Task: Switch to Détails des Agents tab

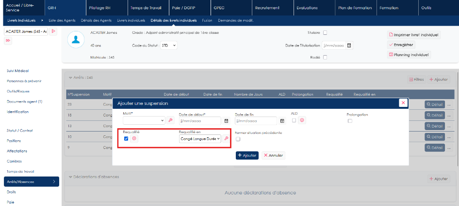Action: tap(96, 20)
